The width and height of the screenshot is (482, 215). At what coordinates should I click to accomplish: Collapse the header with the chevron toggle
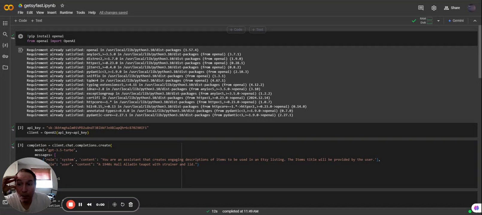tap(475, 21)
